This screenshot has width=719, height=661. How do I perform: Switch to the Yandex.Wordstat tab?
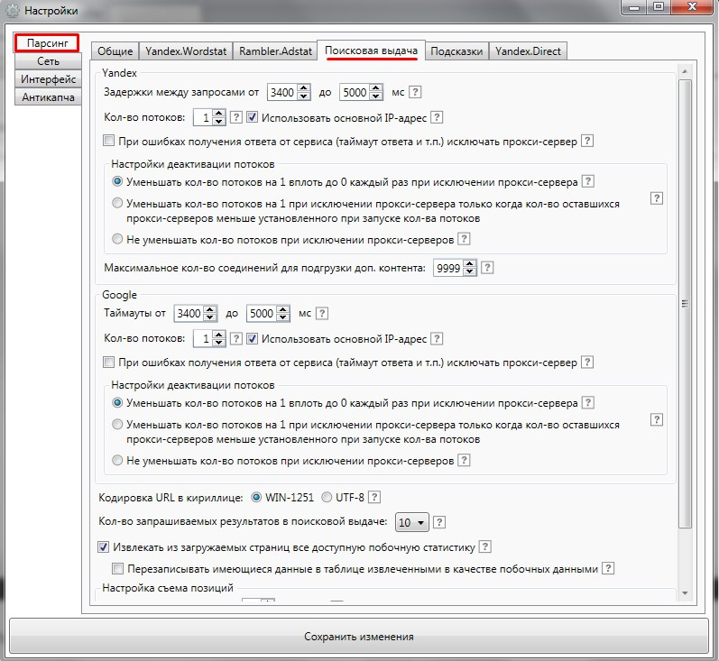pyautogui.click(x=186, y=50)
